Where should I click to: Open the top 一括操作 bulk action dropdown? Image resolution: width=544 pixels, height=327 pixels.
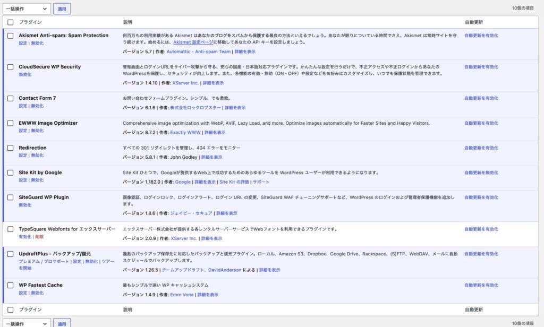27,8
